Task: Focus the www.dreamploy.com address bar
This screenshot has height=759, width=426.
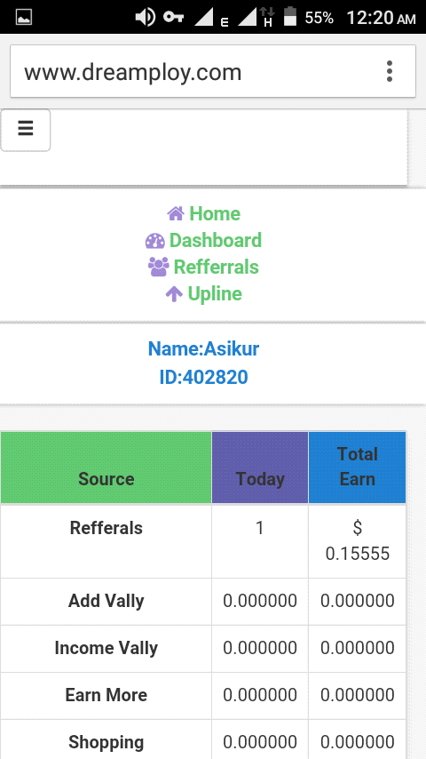Action: pos(213,72)
